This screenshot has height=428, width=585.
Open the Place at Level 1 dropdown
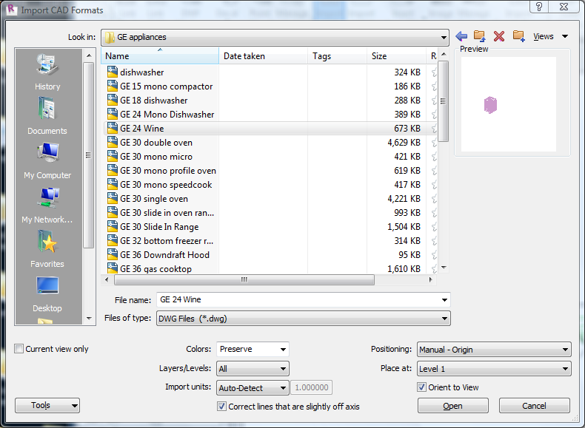[x=494, y=369]
